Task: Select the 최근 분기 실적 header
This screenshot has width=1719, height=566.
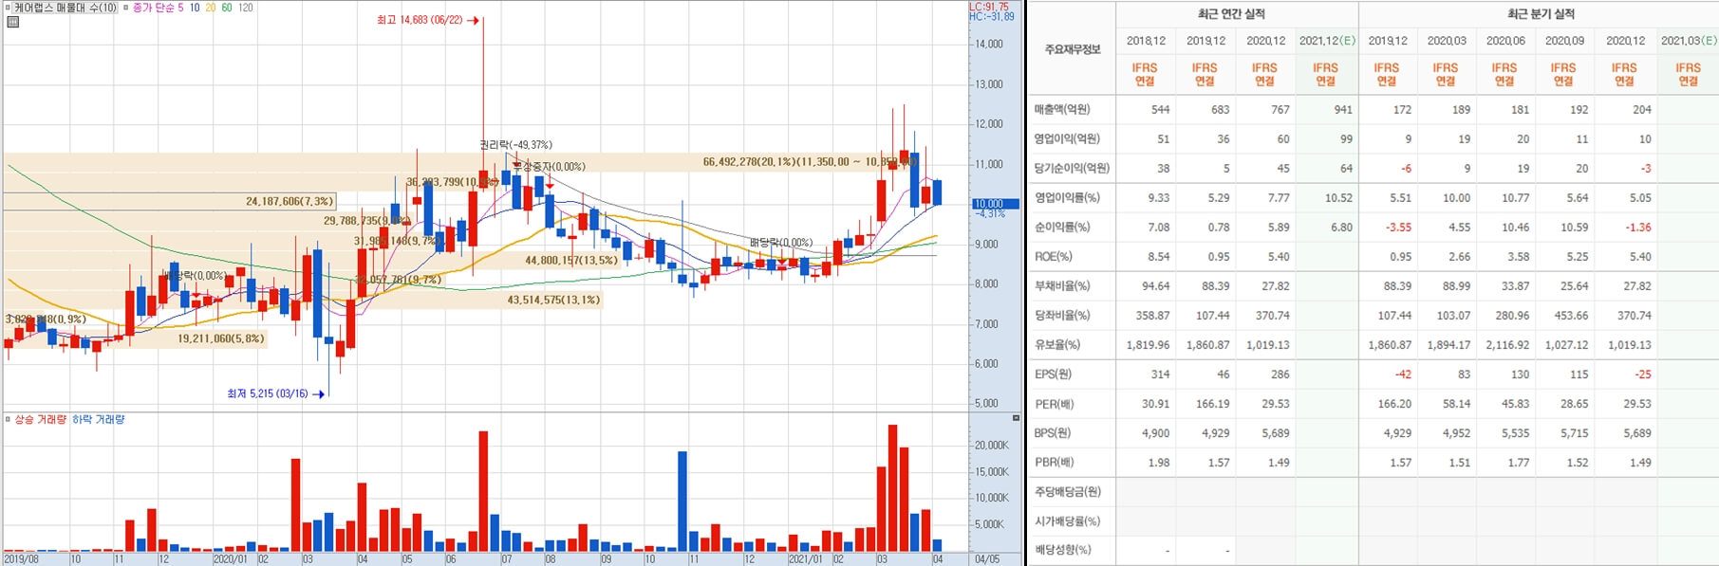Action: (1541, 14)
